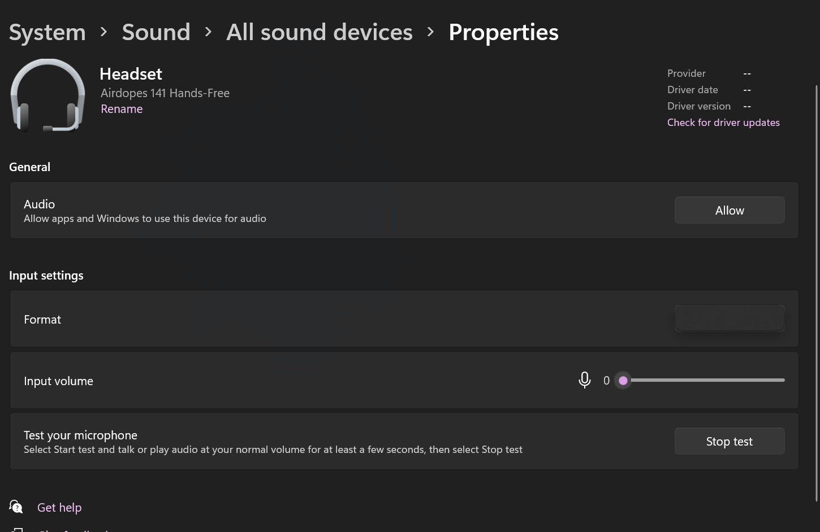Screen dimensions: 820x532
Task: Click the partially visible feedback icon below Get help
Action: [18, 529]
